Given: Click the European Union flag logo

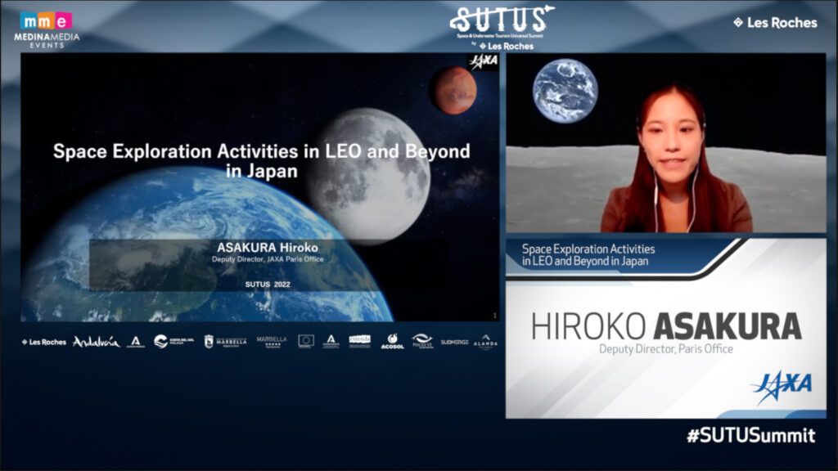Looking at the screenshot, I should (306, 341).
